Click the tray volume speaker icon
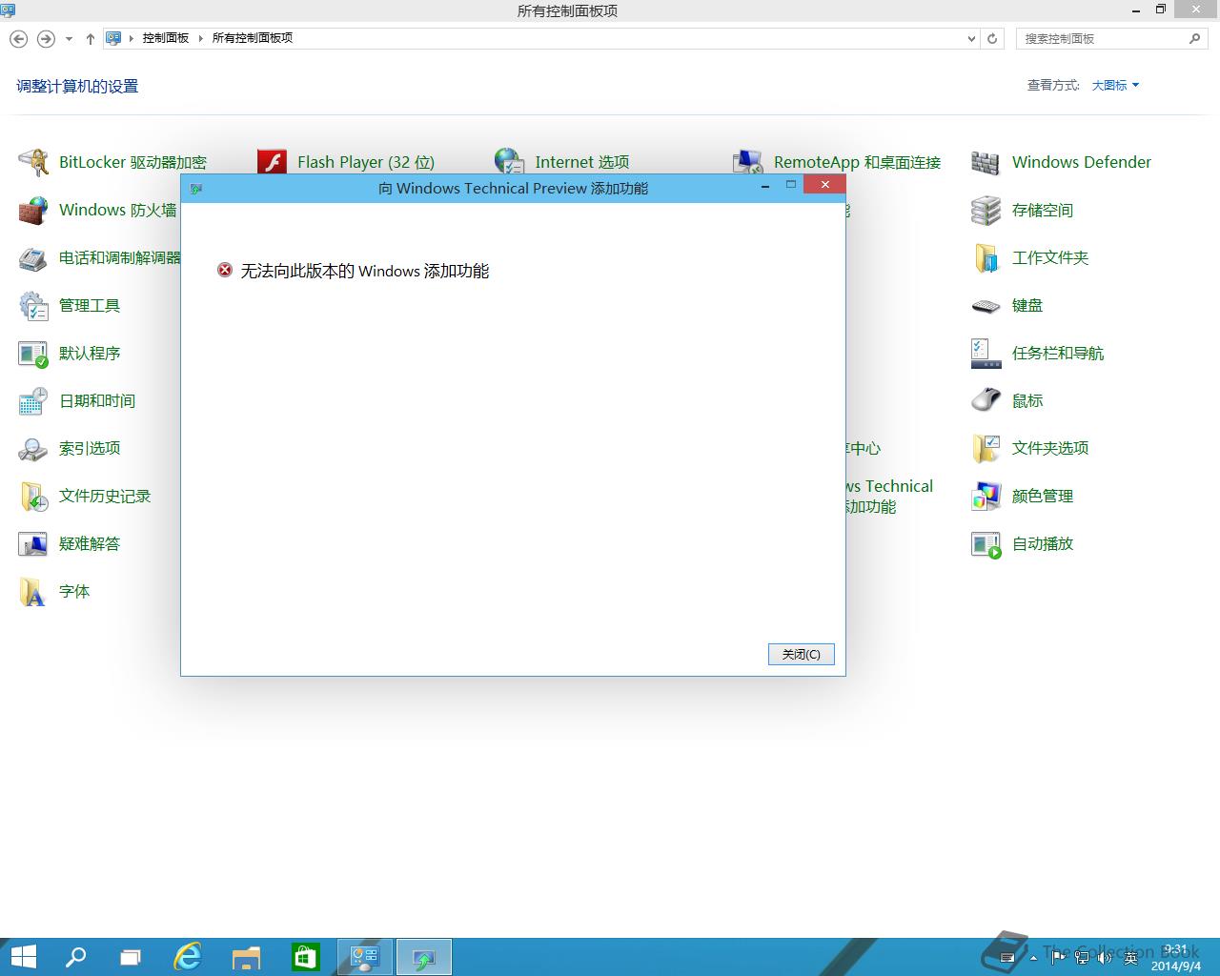The height and width of the screenshot is (976, 1220). click(x=1105, y=958)
